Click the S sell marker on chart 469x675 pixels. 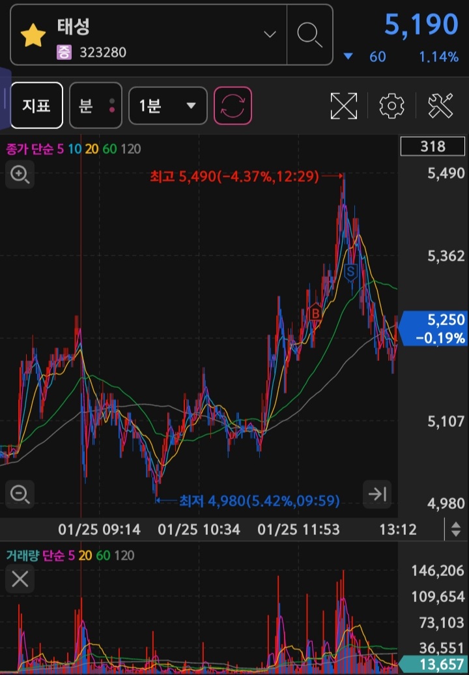click(x=350, y=272)
